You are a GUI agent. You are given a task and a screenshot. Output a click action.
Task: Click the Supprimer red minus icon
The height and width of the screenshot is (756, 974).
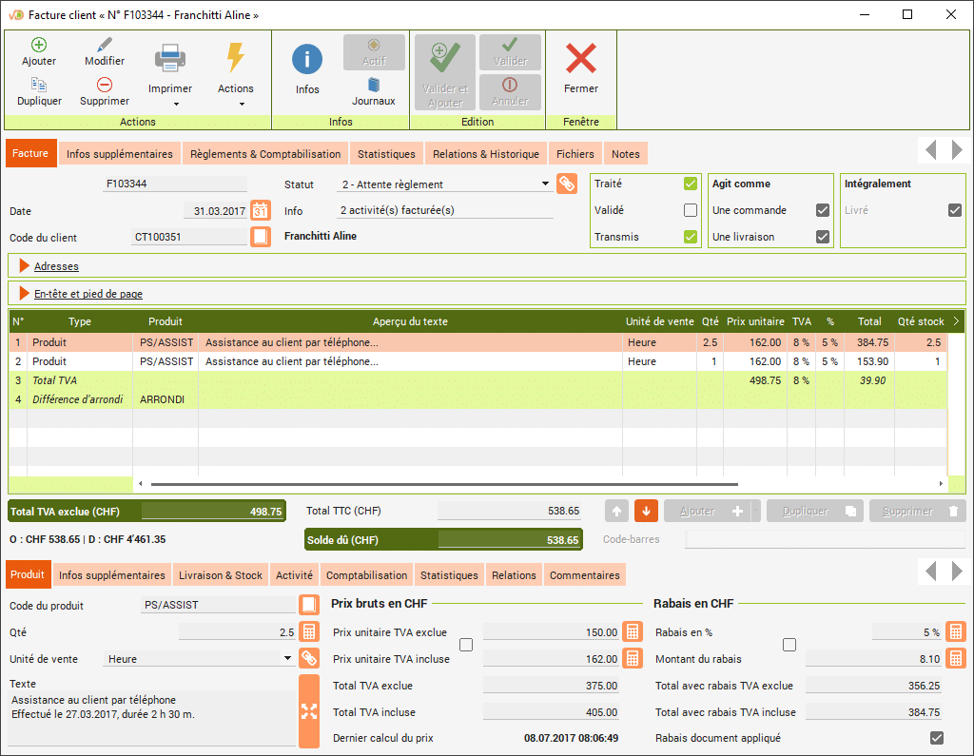(105, 85)
